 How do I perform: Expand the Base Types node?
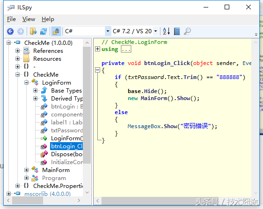point(36,91)
